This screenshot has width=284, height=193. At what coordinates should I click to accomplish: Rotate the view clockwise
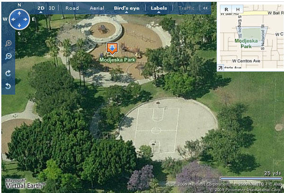[x=8, y=74]
